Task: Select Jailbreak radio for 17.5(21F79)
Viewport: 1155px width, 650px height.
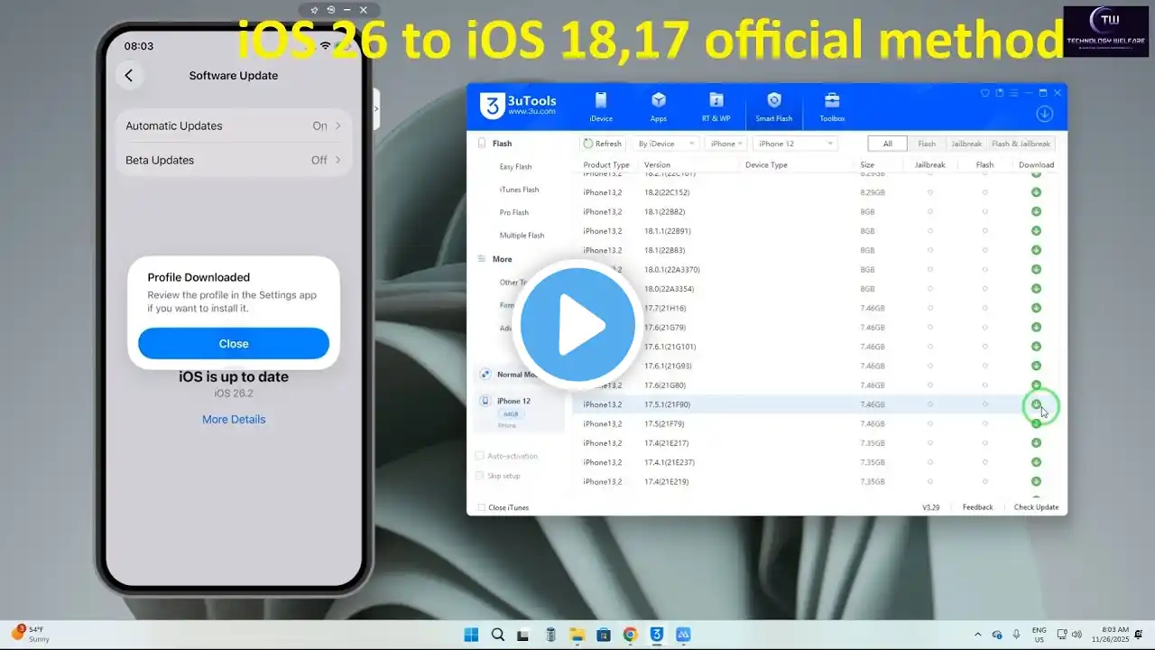Action: [x=929, y=423]
